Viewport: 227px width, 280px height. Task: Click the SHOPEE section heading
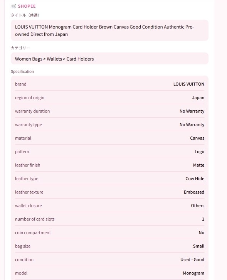point(27,6)
